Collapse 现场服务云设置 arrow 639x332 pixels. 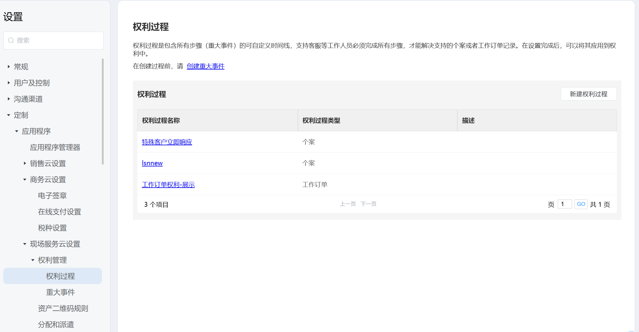coord(25,244)
